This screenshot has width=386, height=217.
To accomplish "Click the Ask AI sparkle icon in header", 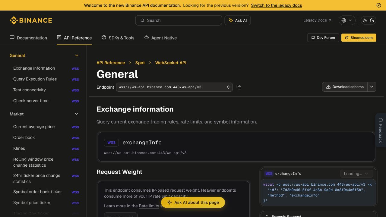I will point(231,20).
